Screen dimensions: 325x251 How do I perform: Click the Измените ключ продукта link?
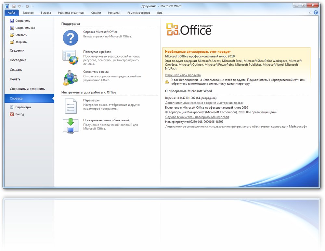click(183, 75)
